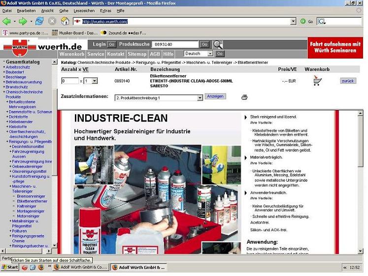Open the Hilfe menu in menu bar
The width and height of the screenshot is (368, 276).
[x=120, y=11]
